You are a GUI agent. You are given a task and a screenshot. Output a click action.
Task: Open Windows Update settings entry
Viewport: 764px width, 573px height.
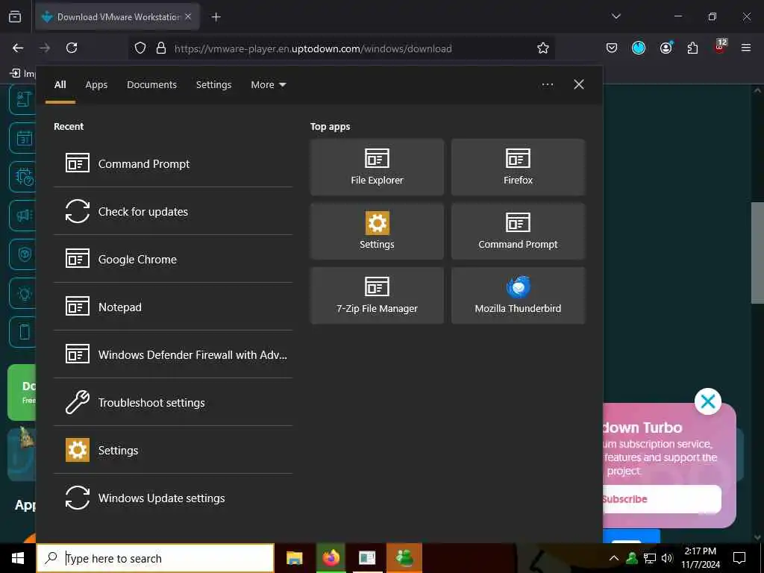coord(173,498)
